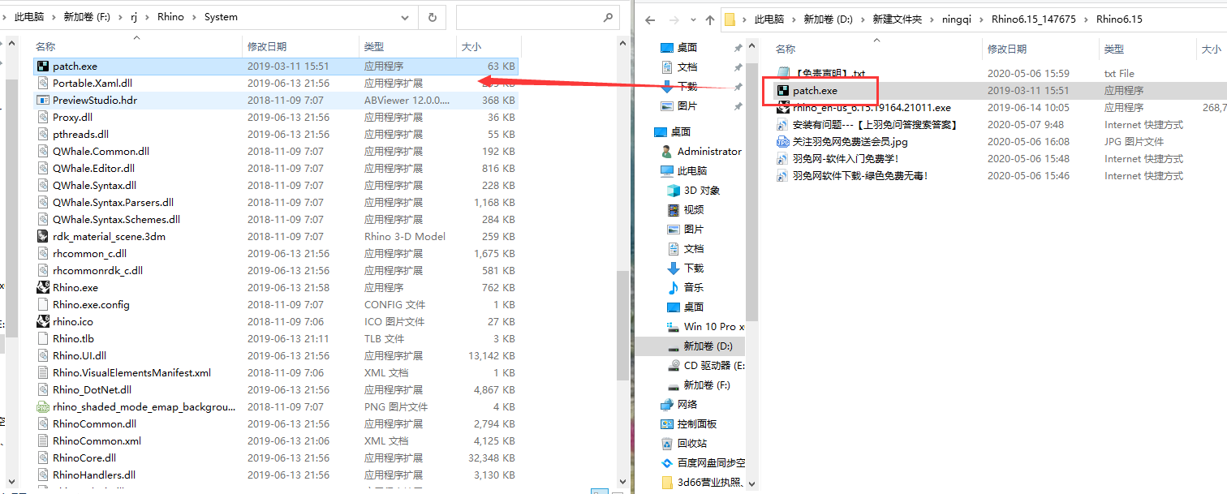Click the patch.exe icon in System folder
1227x494 pixels.
44,66
